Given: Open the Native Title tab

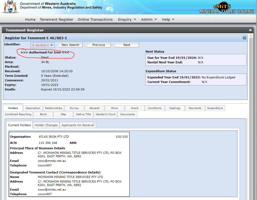Looking at the screenshot, I should pyautogui.click(x=83, y=114).
